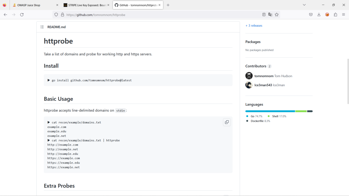Bookmark this page with the star
Viewport: 349px width, 196px height.
(x=277, y=15)
